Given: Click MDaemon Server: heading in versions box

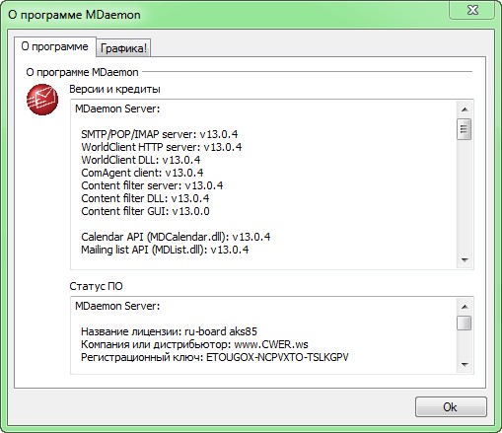Looking at the screenshot, I should pyautogui.click(x=117, y=108).
